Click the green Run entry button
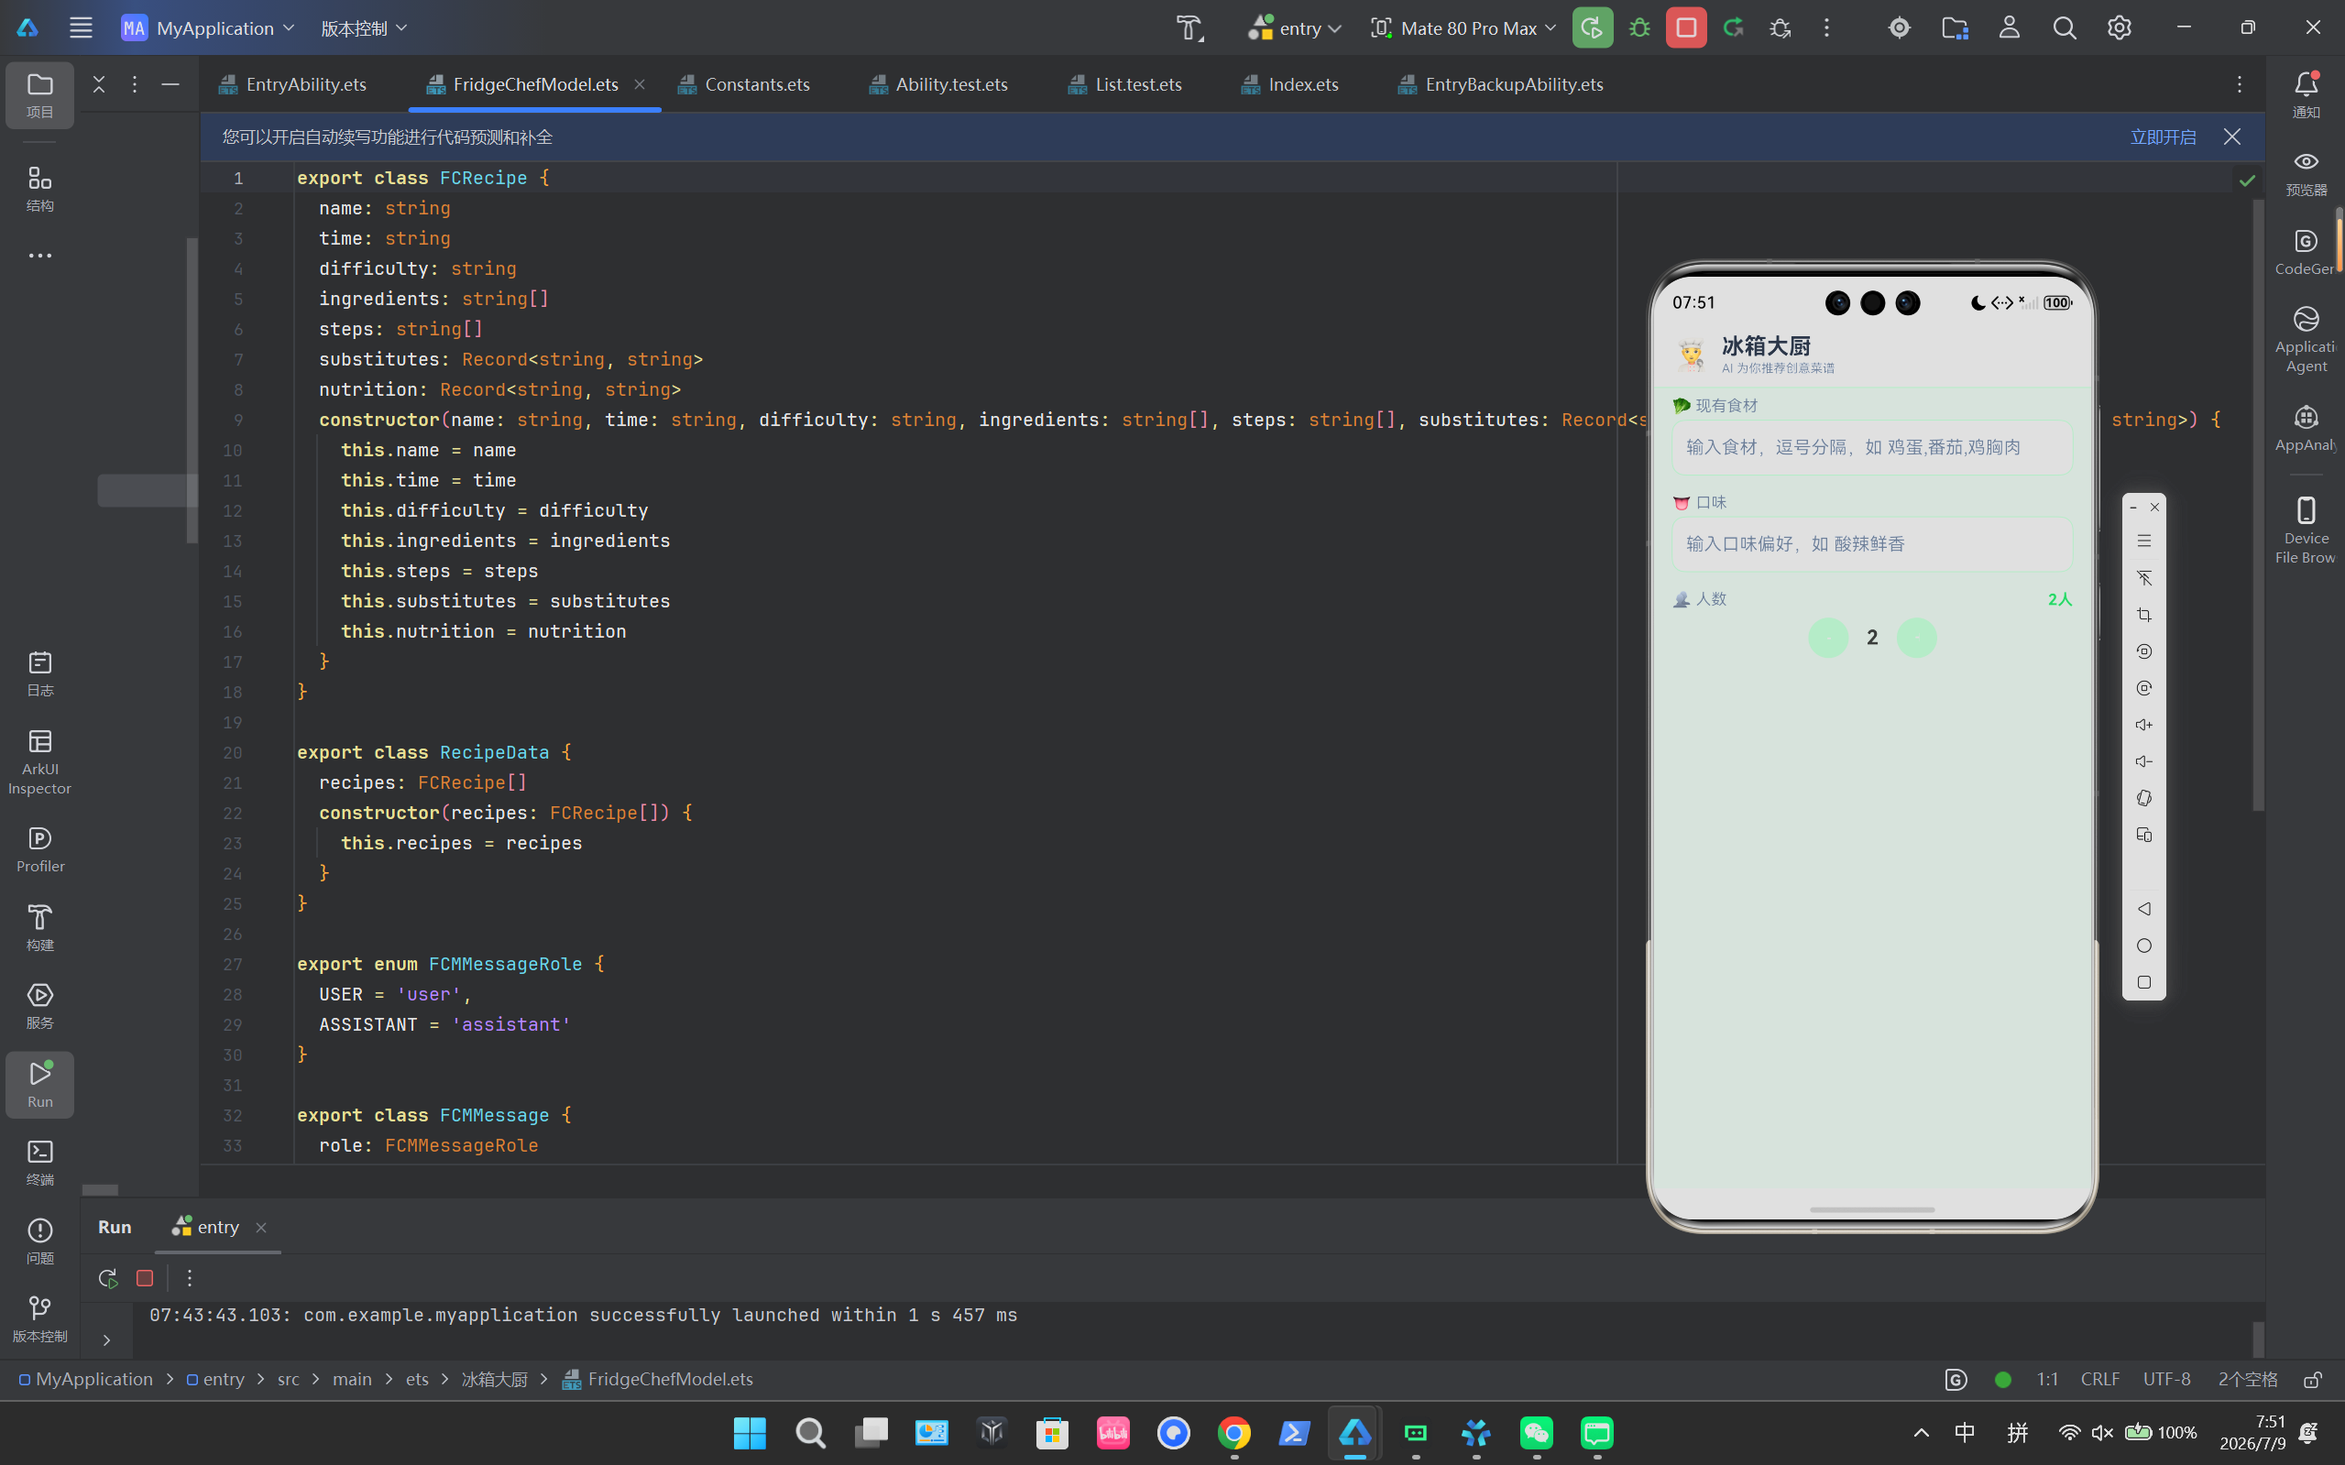This screenshot has width=2345, height=1465. tap(1592, 27)
